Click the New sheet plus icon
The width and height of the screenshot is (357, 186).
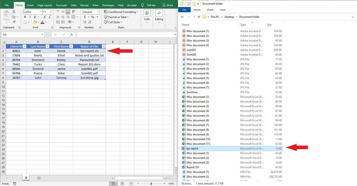point(39,178)
